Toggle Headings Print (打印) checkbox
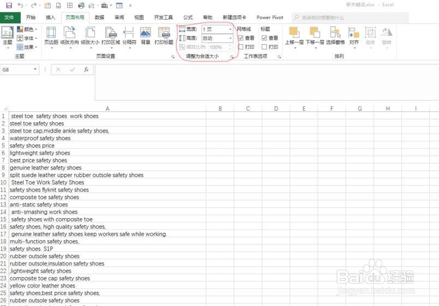 (264, 47)
